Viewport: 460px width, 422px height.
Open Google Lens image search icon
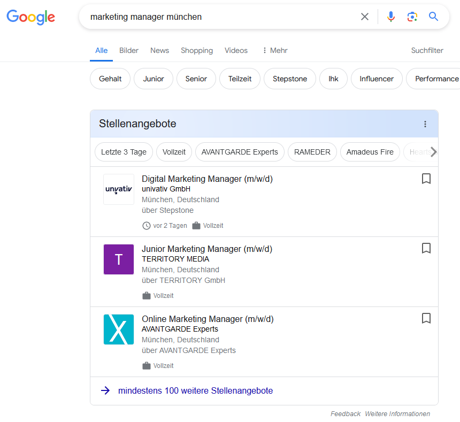[412, 17]
